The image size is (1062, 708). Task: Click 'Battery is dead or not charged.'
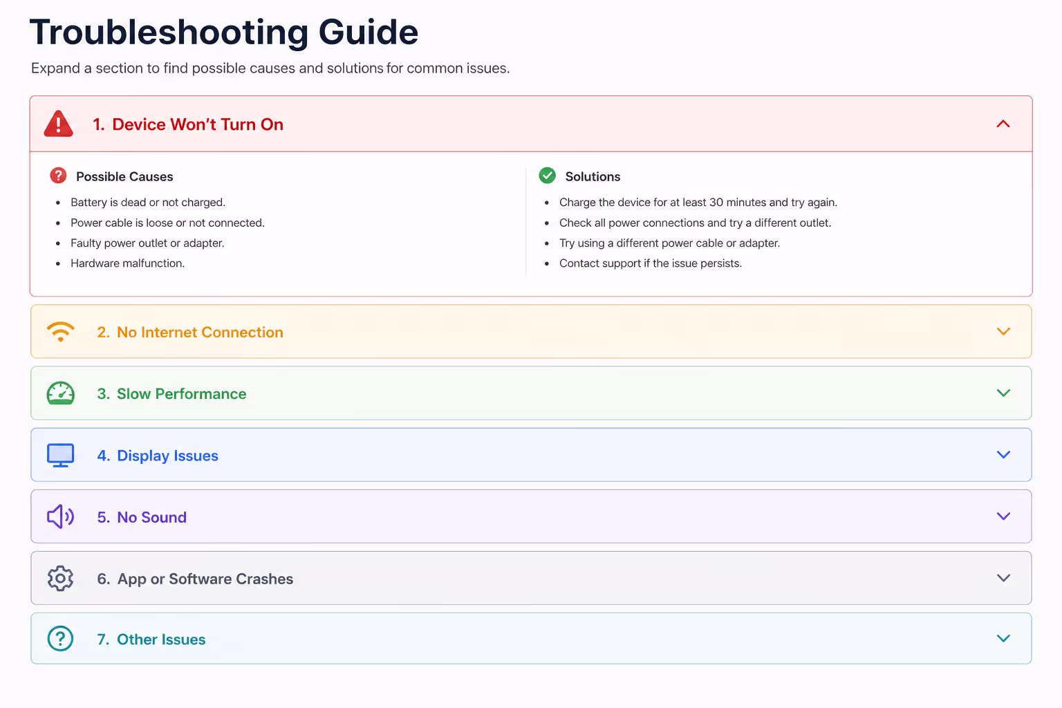(148, 203)
